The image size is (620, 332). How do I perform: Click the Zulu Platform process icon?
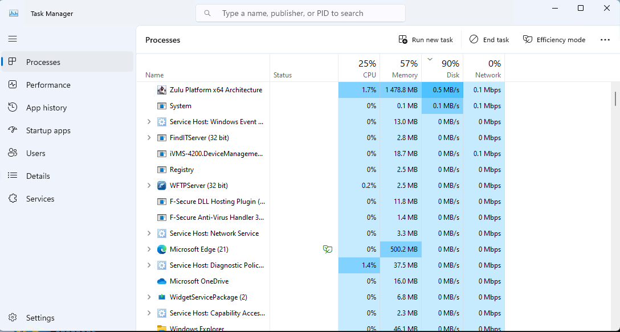[x=161, y=90]
